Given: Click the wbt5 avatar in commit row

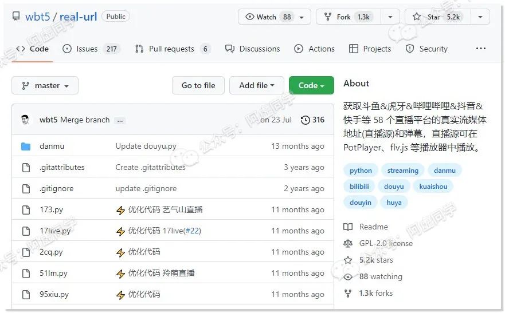Looking at the screenshot, I should (x=25, y=120).
